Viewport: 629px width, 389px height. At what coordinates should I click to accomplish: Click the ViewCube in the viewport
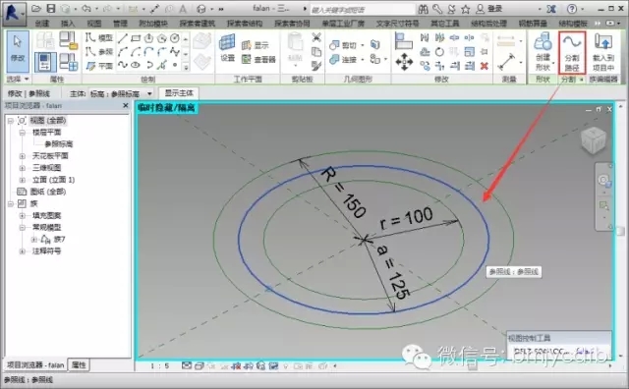pyautogui.click(x=594, y=139)
